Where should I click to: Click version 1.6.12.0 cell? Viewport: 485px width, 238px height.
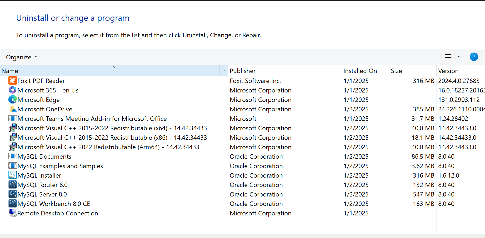449,175
